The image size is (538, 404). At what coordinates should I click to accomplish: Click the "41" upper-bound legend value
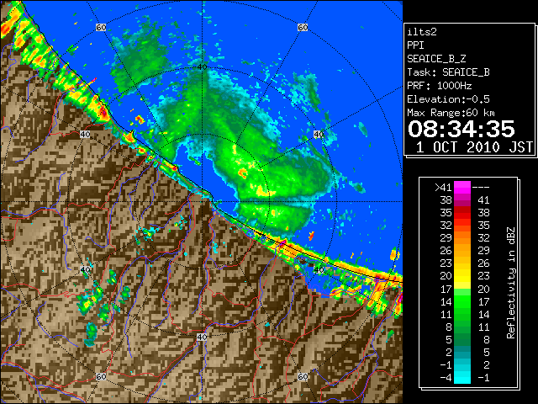pos(484,200)
